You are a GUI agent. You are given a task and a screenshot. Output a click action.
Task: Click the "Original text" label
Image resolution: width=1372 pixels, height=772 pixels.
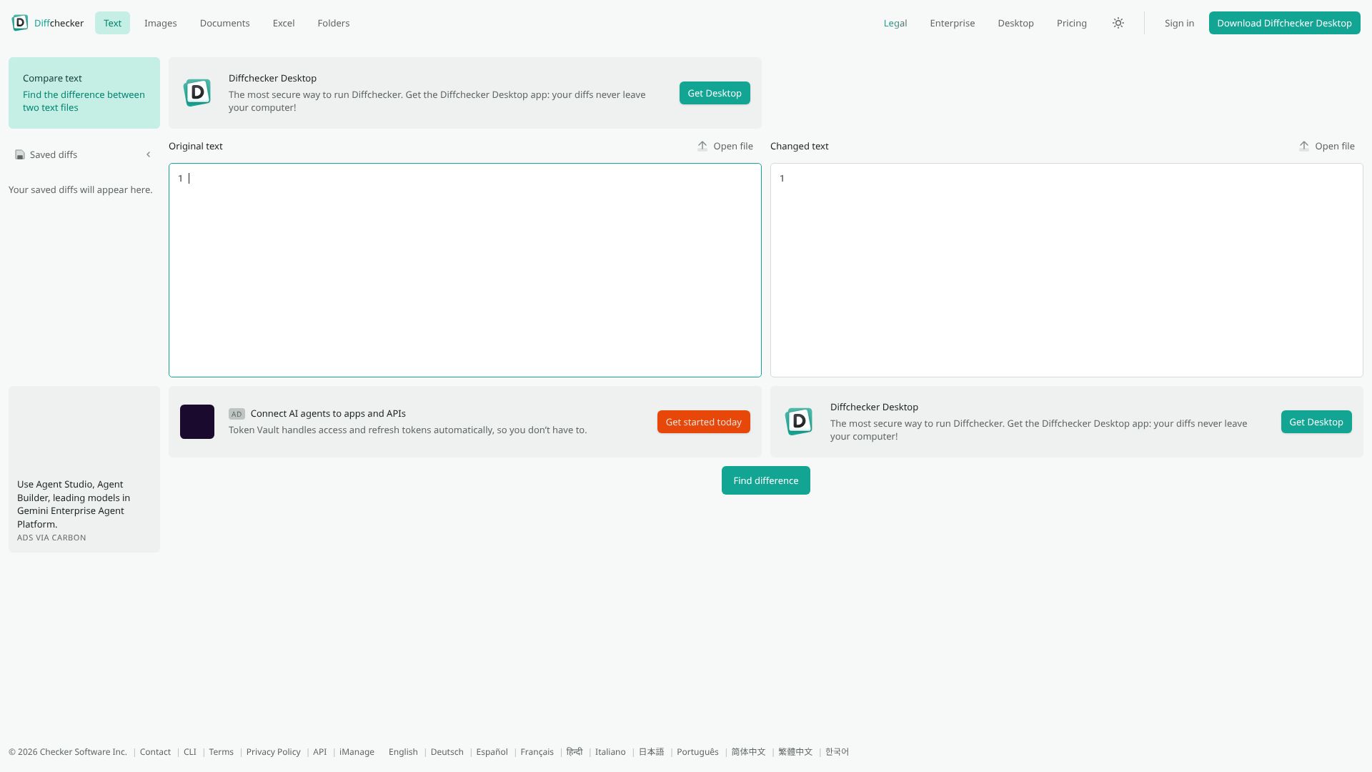click(196, 146)
